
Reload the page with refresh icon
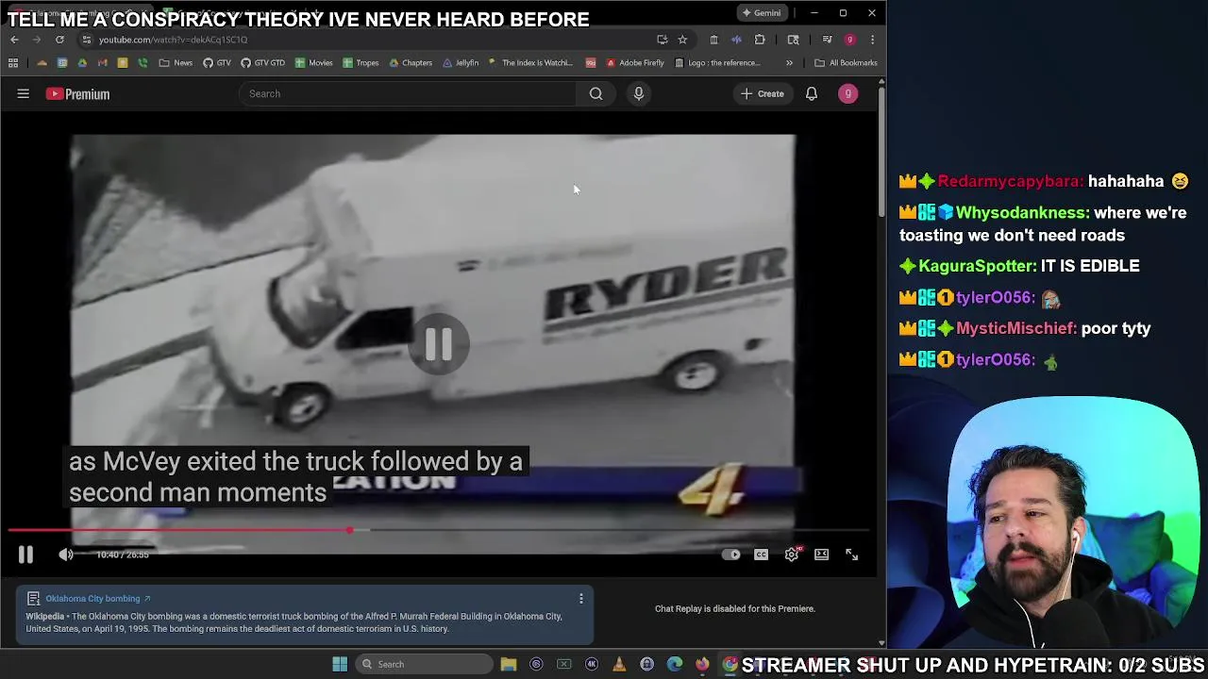pos(59,40)
